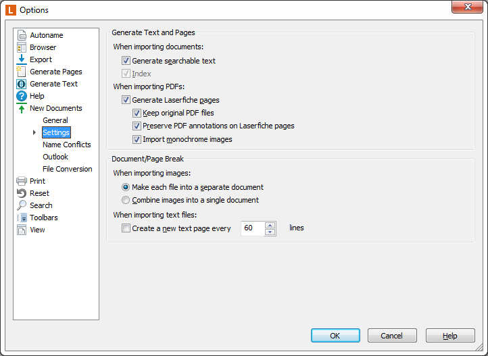Select the Generate Text globe icon

[x=22, y=84]
